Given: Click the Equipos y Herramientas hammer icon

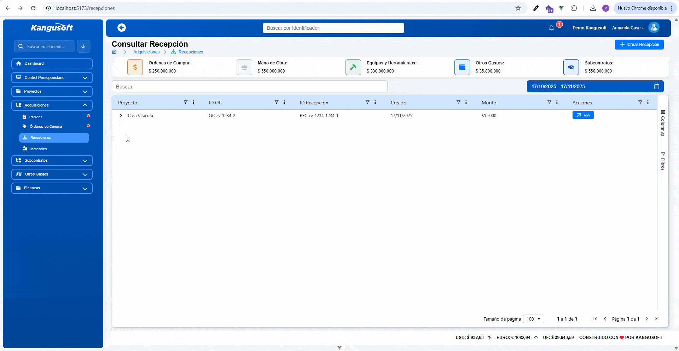Looking at the screenshot, I should [353, 67].
